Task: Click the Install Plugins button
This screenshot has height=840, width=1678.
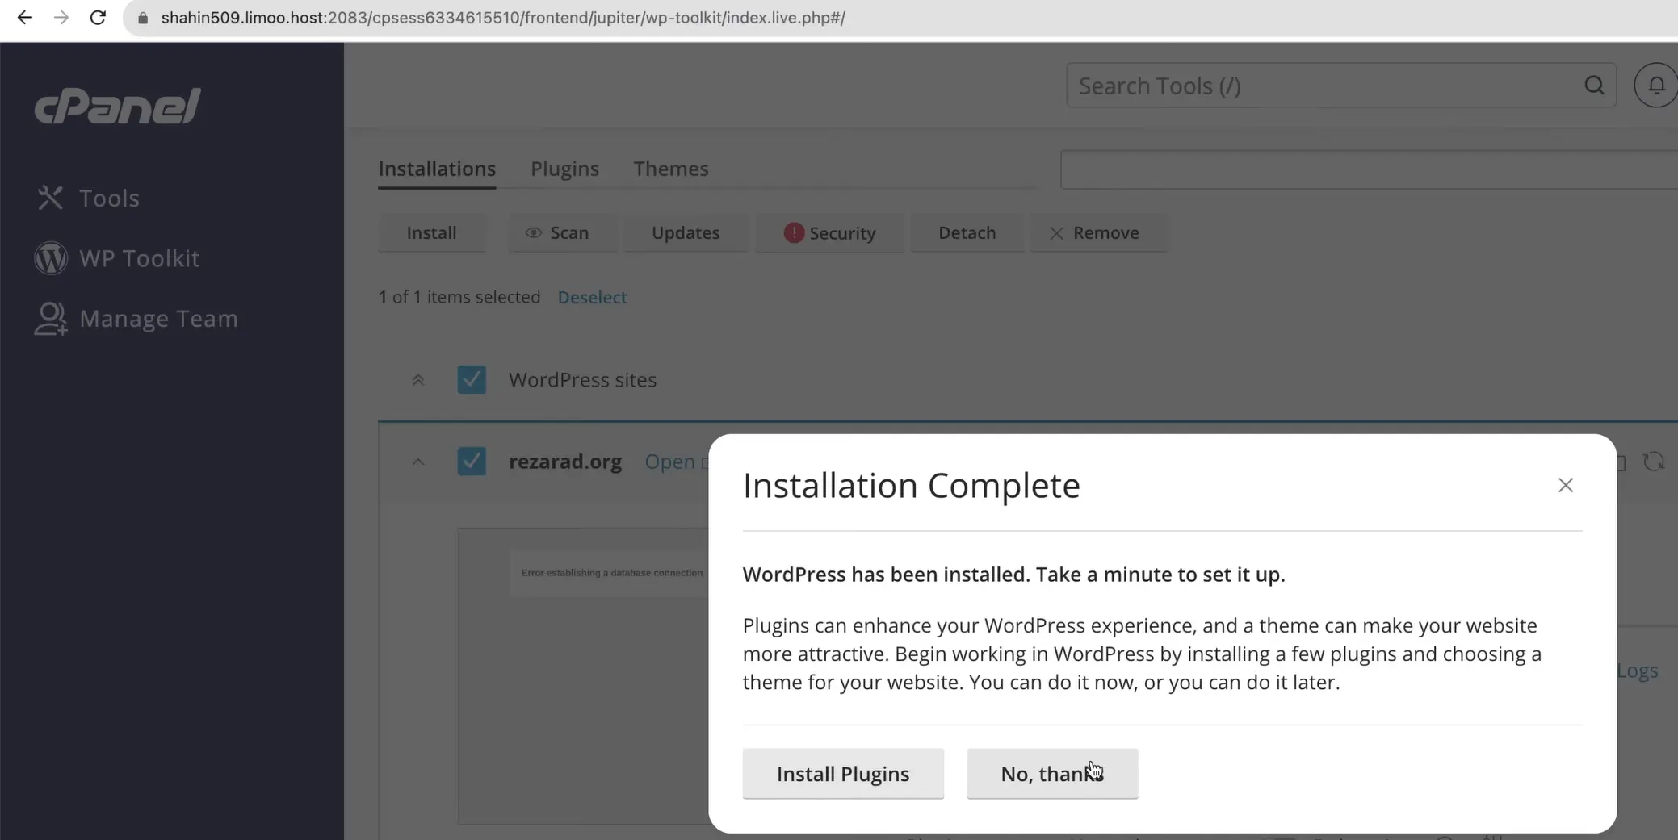Action: [x=842, y=774]
